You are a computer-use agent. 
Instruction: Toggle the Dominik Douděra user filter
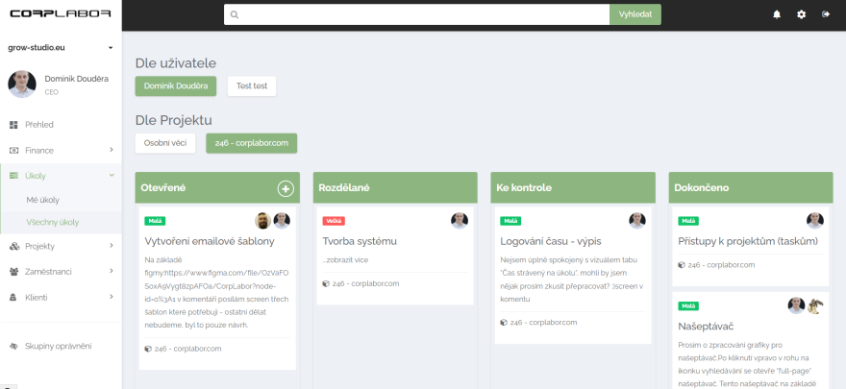(176, 86)
